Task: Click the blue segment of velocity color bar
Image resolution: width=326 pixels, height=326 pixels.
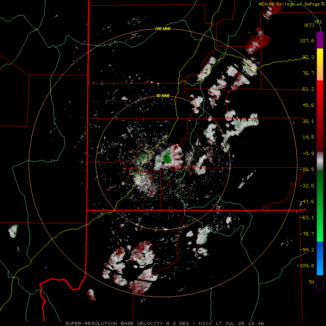Action: click(320, 258)
